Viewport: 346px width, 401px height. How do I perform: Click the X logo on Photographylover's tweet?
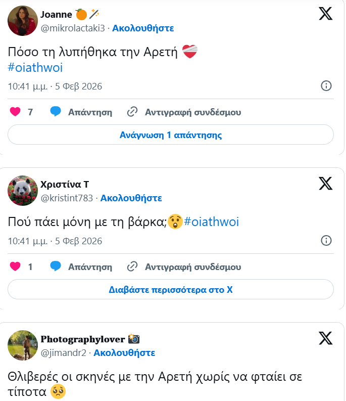(326, 338)
